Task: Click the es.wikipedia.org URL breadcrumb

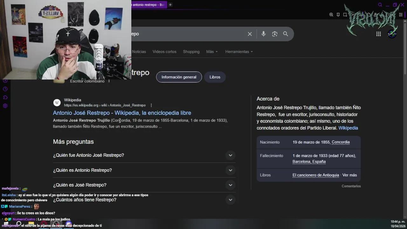Action: pos(105,105)
